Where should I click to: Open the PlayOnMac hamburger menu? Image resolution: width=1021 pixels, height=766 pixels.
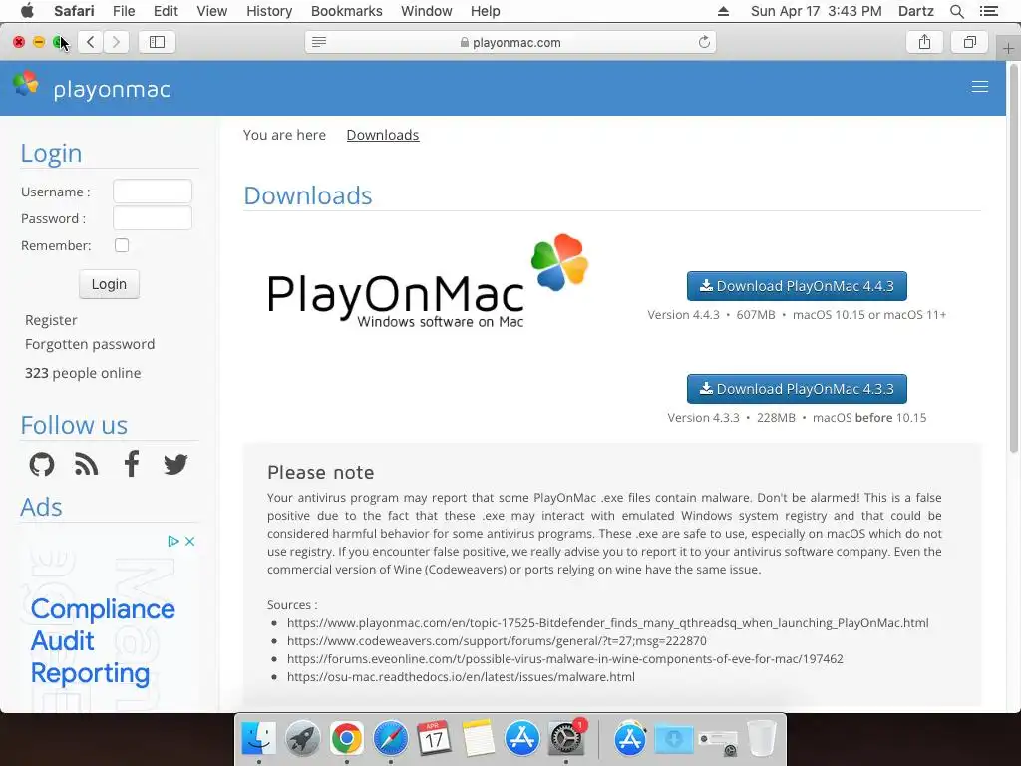(979, 87)
